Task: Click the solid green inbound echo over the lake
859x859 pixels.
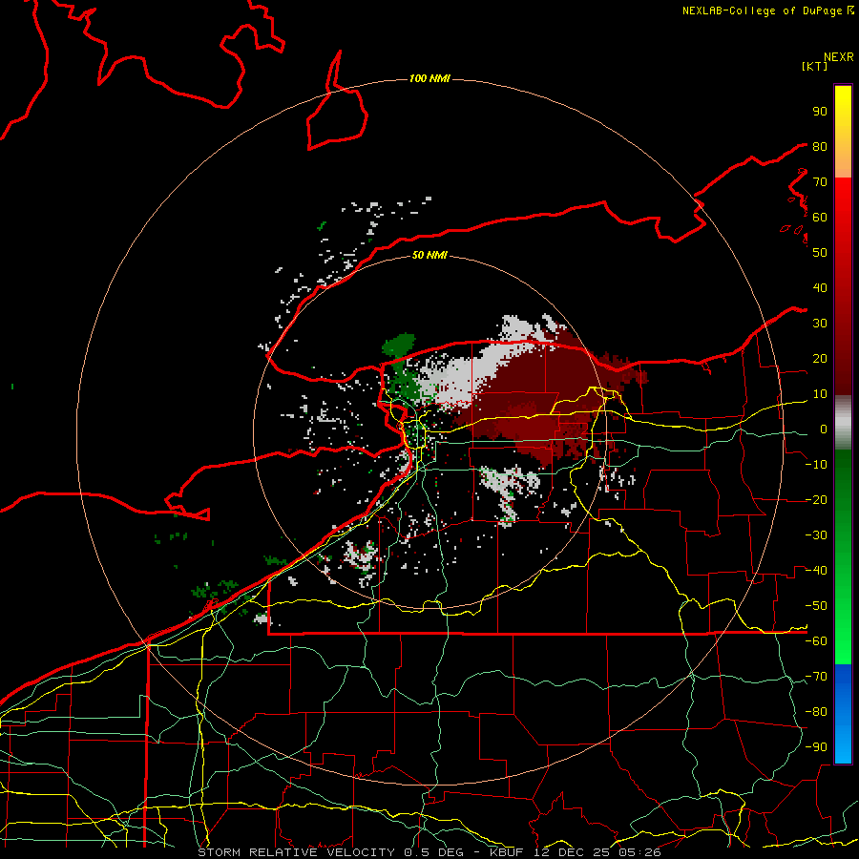Action: coord(400,346)
